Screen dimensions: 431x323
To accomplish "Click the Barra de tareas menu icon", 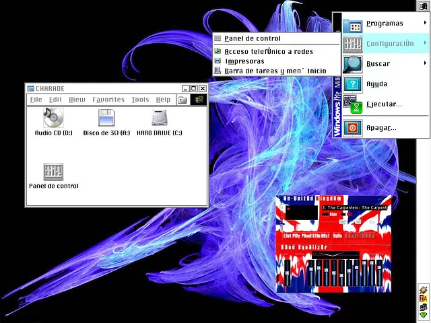I will pyautogui.click(x=218, y=70).
